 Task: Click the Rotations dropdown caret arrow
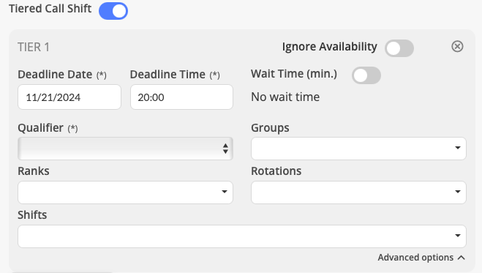click(x=457, y=192)
